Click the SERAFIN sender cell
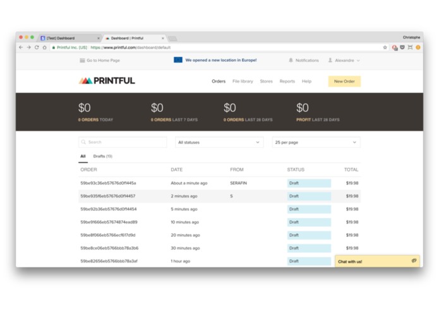439x312 pixels. [x=239, y=183]
